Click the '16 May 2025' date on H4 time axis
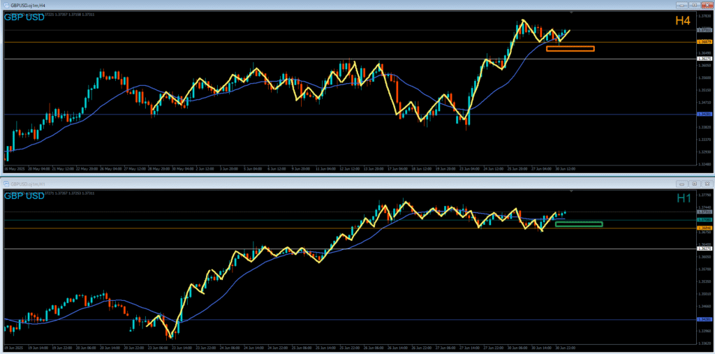Screen dimensions: 715x354 pos(15,168)
